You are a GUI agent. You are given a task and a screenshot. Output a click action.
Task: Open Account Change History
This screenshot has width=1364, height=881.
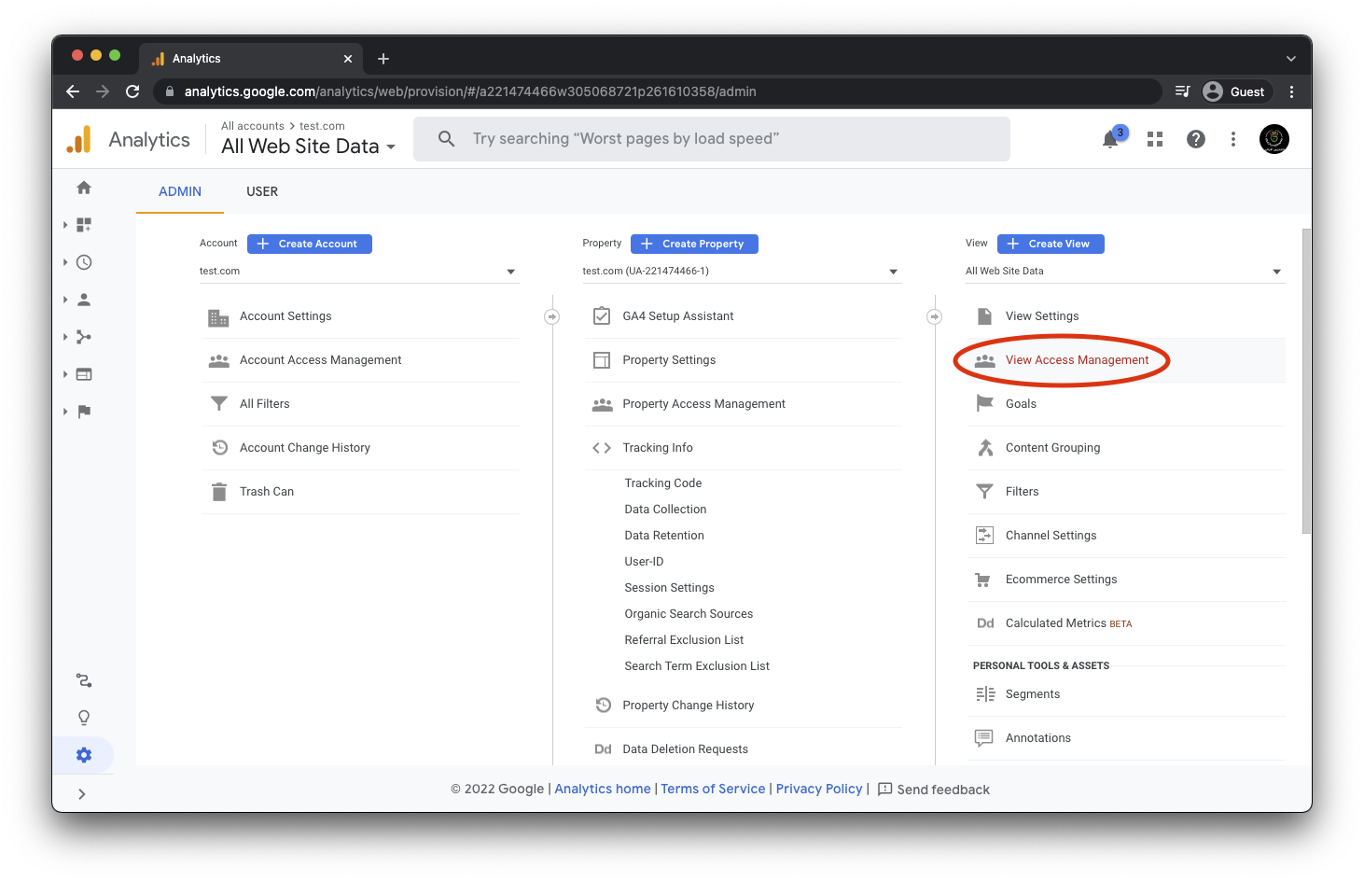click(x=360, y=448)
